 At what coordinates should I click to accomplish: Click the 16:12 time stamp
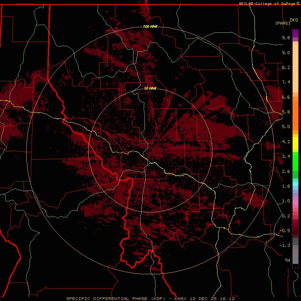(x=227, y=299)
